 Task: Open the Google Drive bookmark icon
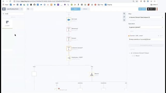[x=24, y=5]
